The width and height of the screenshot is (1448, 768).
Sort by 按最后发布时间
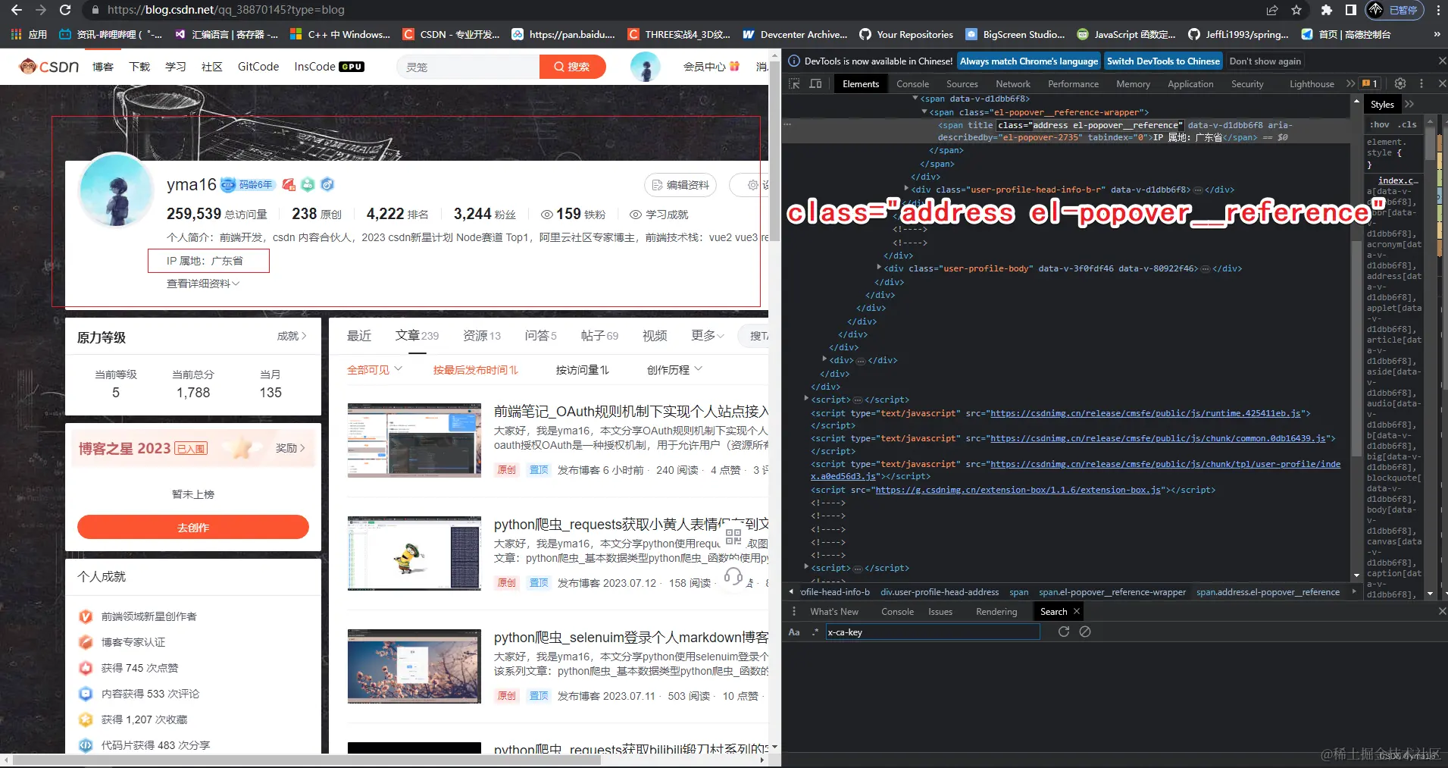click(476, 369)
